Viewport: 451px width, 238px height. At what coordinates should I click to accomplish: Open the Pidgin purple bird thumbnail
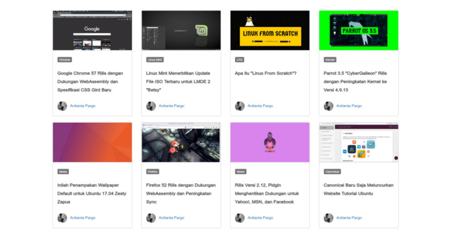(270, 142)
